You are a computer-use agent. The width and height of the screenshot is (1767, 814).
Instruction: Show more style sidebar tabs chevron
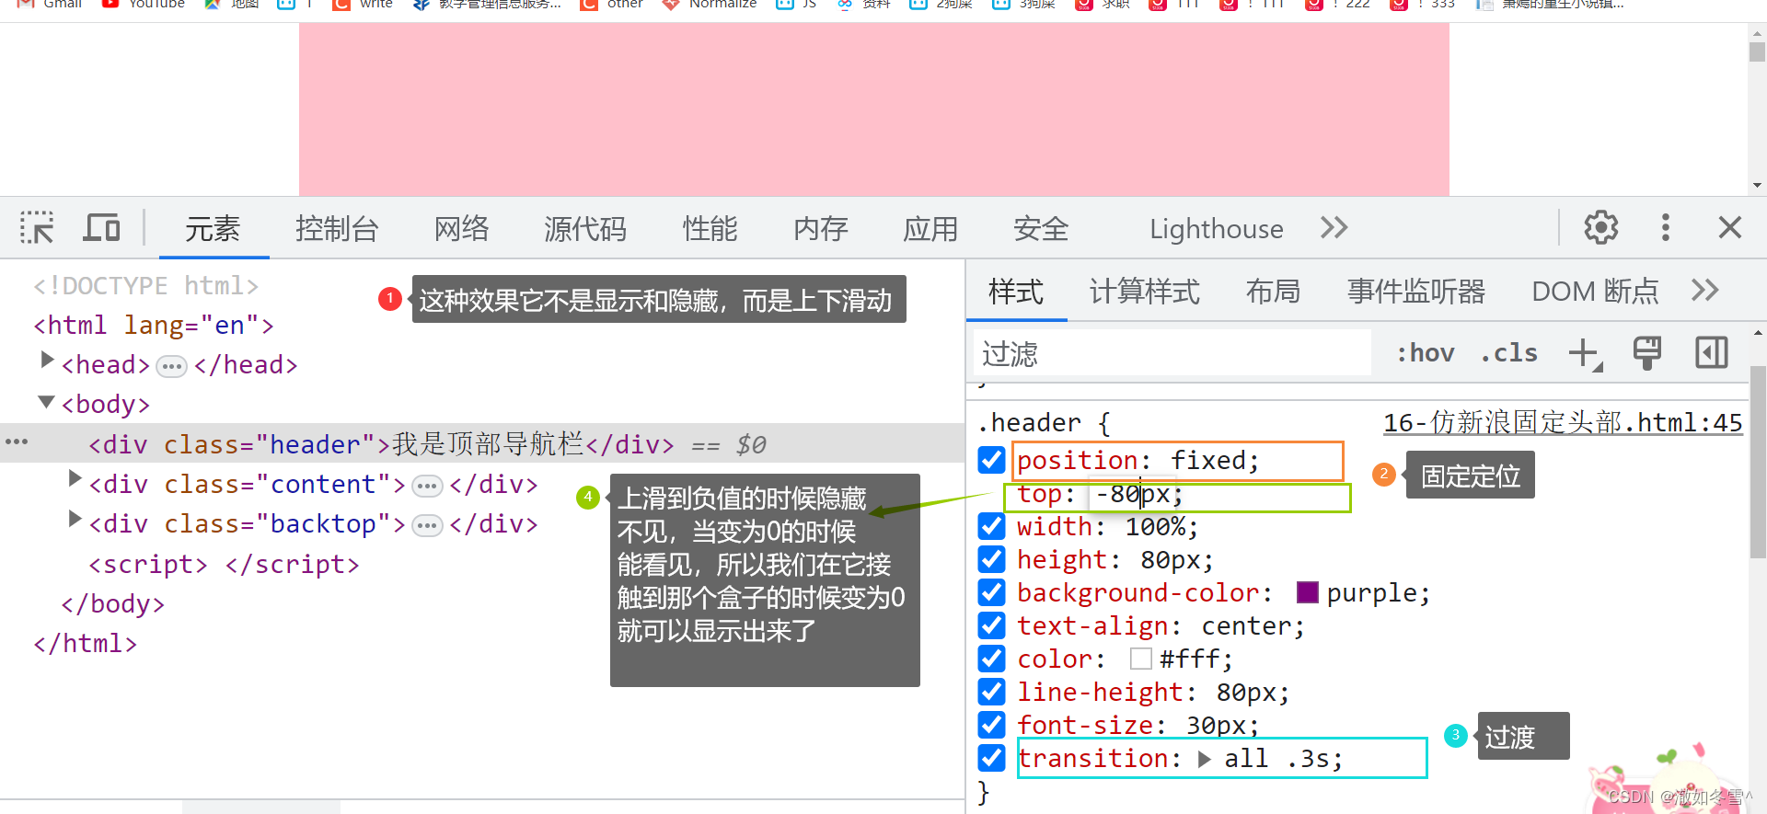[x=1704, y=291]
